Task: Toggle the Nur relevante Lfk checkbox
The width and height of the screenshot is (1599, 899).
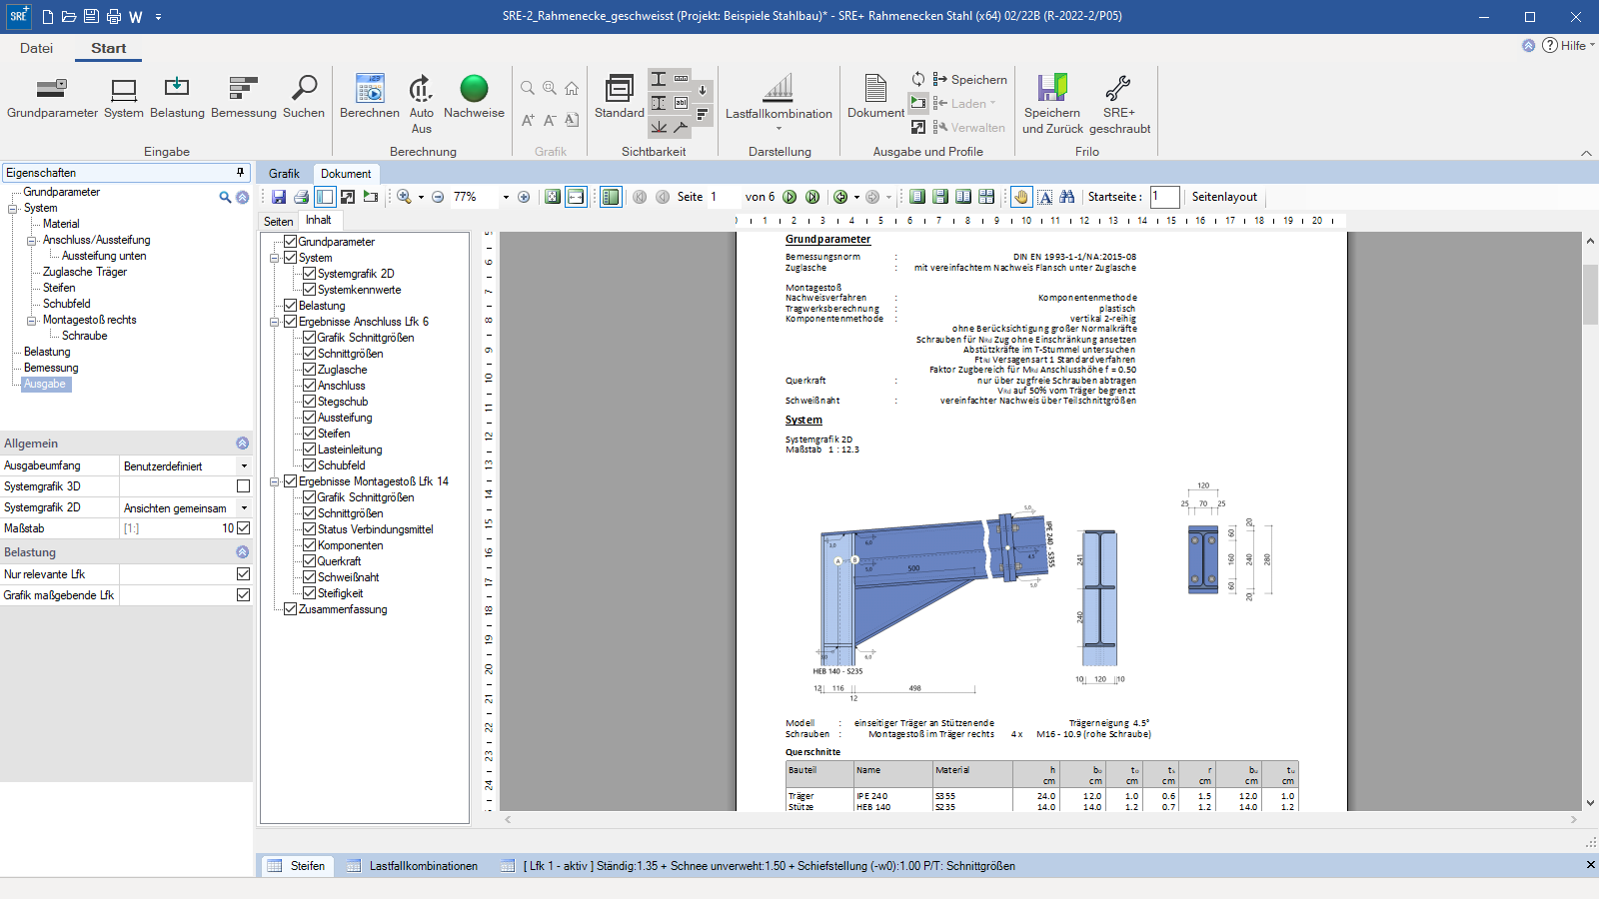Action: (x=243, y=574)
